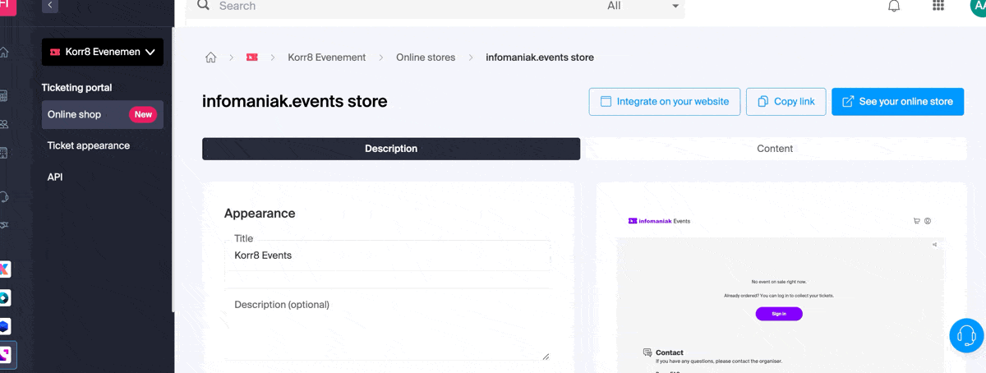
Task: Click the Title input field
Action: [x=387, y=256]
